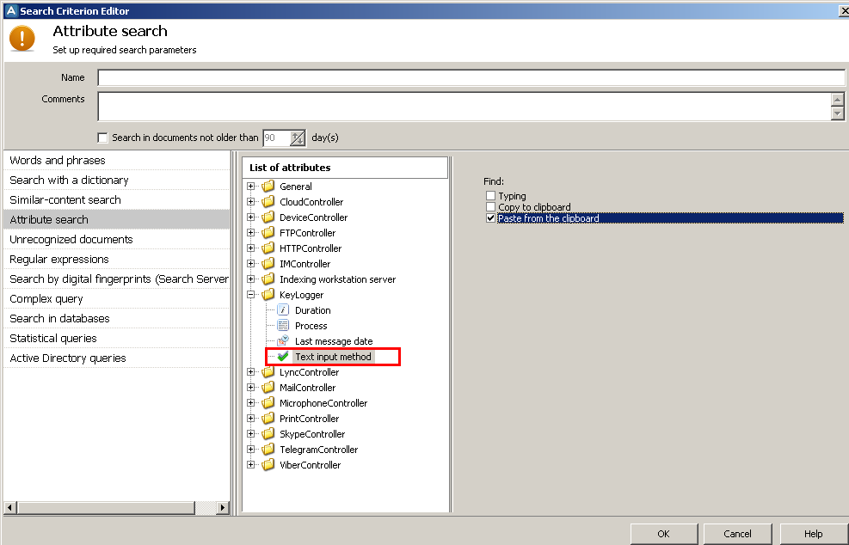The image size is (849, 545).
Task: Expand the CloudController tree node
Action: point(250,202)
